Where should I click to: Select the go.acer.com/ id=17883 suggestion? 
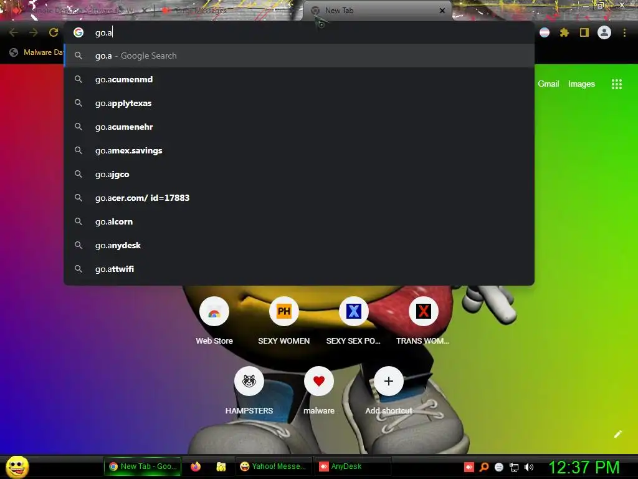[x=299, y=198]
